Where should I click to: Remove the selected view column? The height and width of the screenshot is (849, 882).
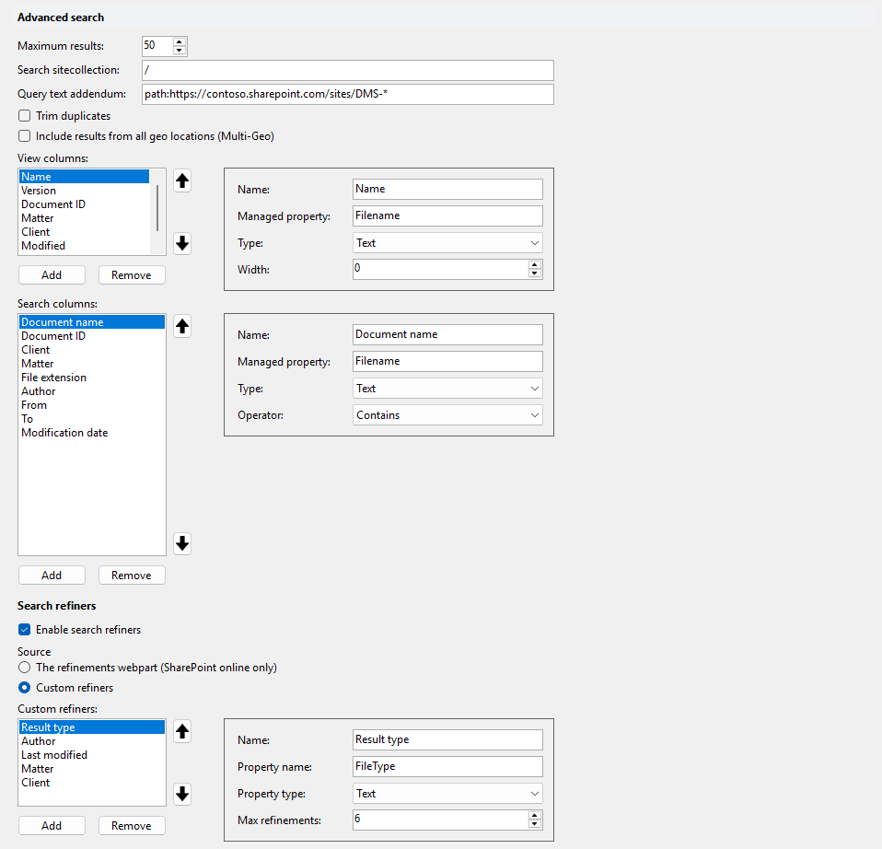132,275
